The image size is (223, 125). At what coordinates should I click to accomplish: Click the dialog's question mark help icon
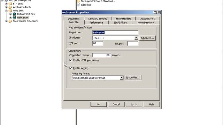[x=155, y=12]
